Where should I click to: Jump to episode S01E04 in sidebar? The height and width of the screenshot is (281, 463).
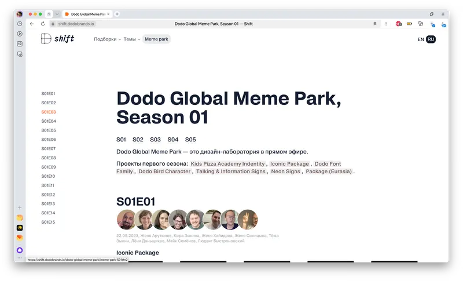point(49,121)
